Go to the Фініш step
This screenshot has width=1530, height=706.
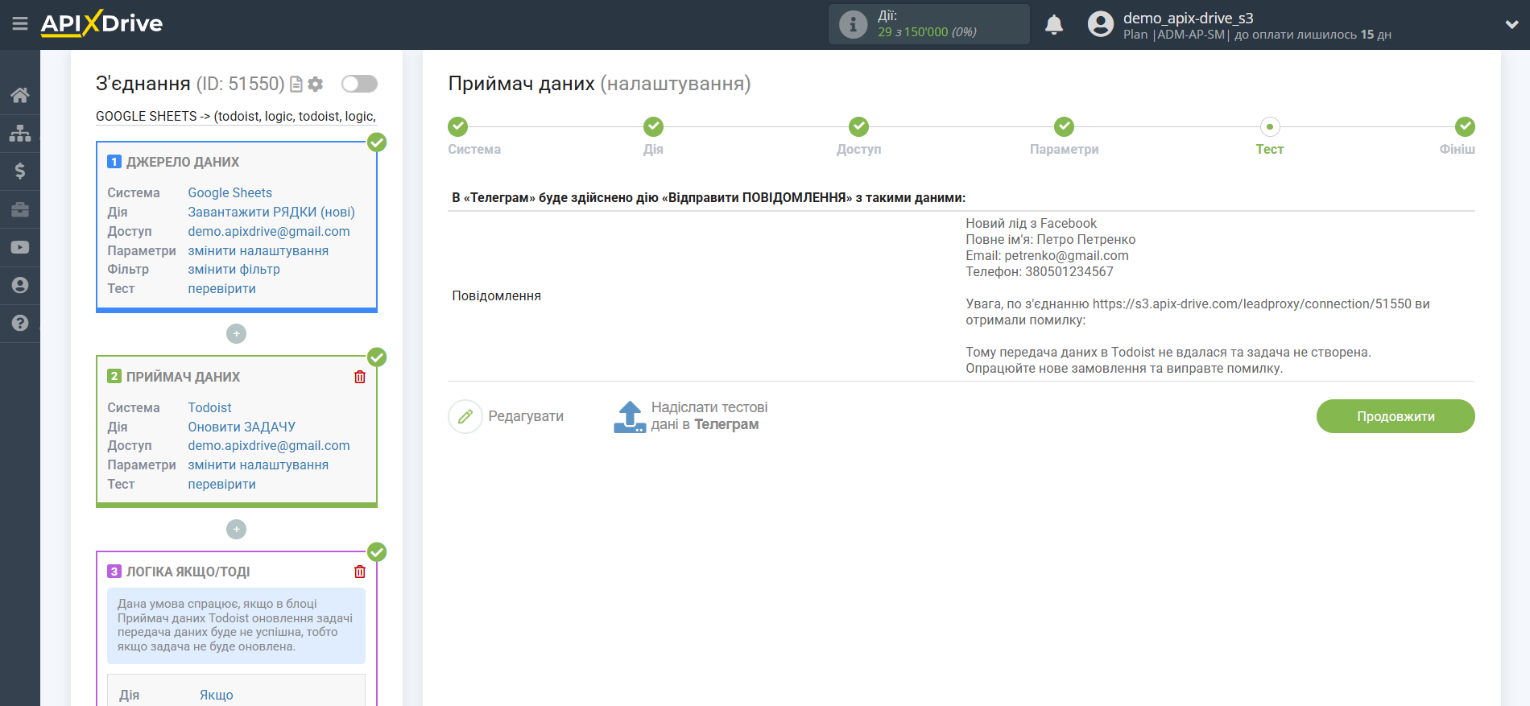[1465, 126]
